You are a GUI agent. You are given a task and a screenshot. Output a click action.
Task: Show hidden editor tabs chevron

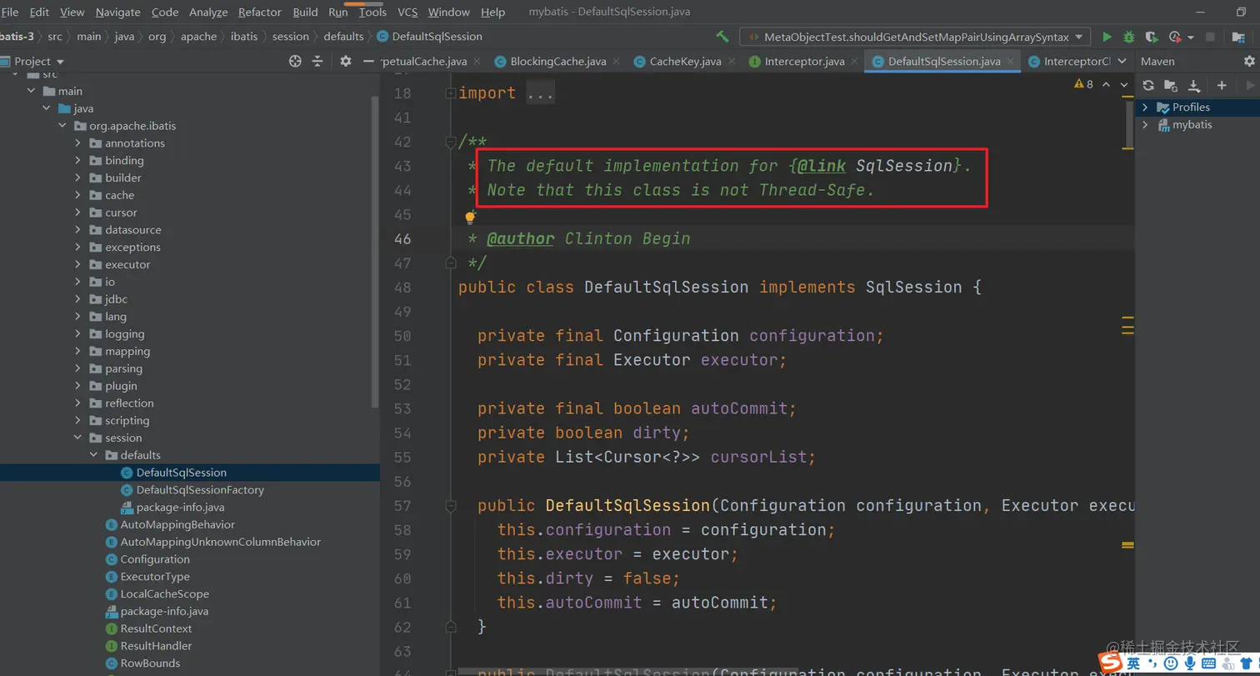1122,62
